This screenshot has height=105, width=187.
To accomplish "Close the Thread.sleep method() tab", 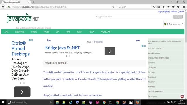I will point(28,2).
